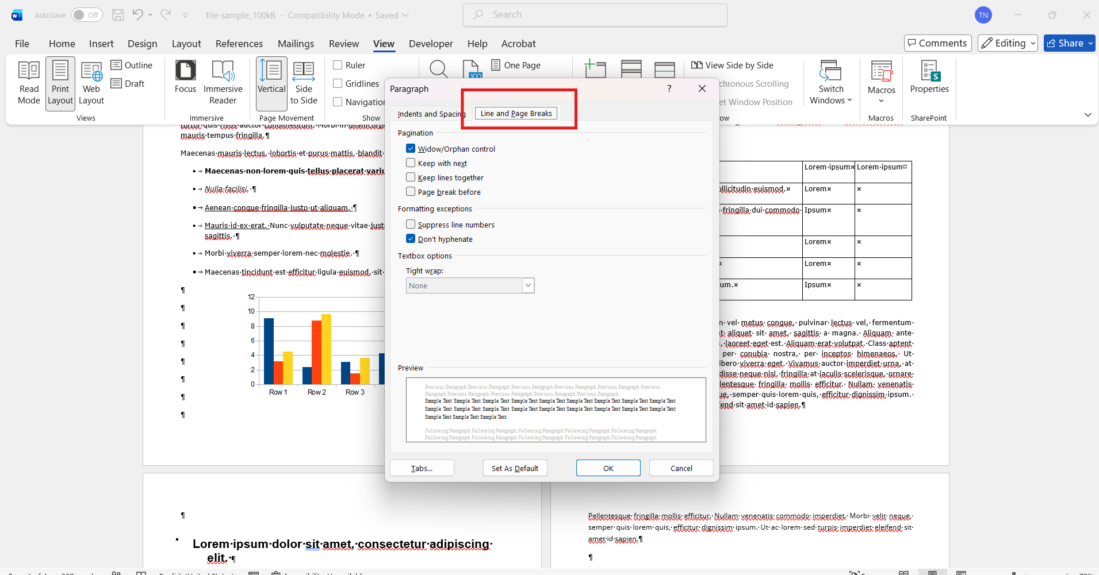
Task: Check Keep lines together
Action: pyautogui.click(x=411, y=177)
